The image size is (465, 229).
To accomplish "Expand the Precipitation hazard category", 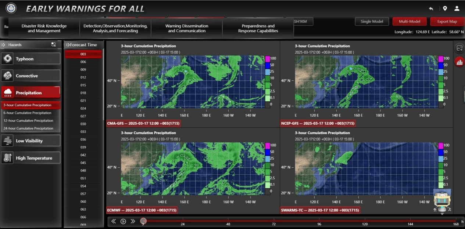I will [31, 93].
